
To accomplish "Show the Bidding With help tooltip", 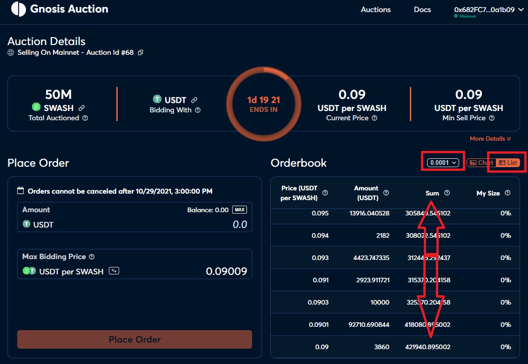I will [x=198, y=110].
